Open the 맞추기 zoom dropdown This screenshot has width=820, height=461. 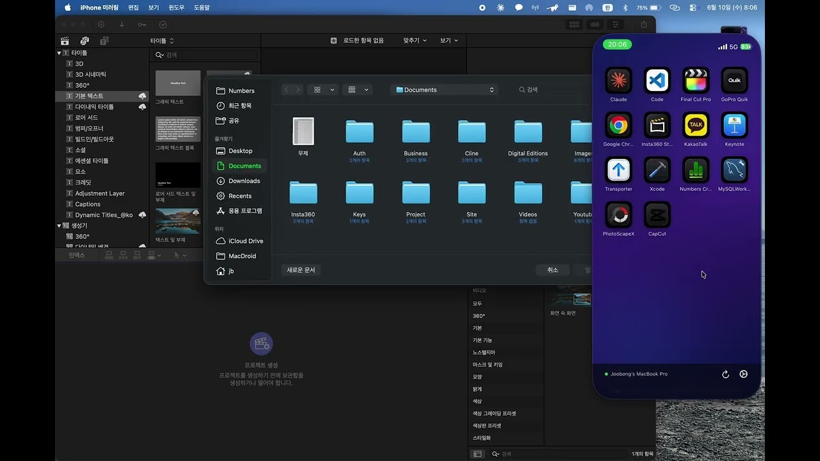[x=414, y=40]
